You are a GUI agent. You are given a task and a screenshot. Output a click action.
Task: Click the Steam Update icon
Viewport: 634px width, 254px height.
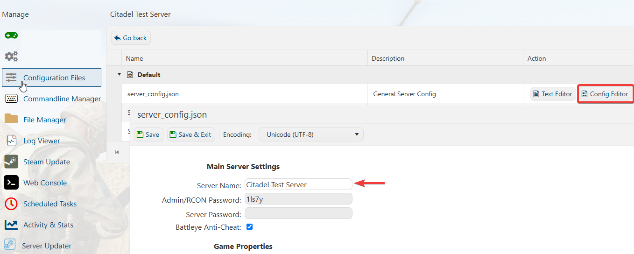(11, 162)
